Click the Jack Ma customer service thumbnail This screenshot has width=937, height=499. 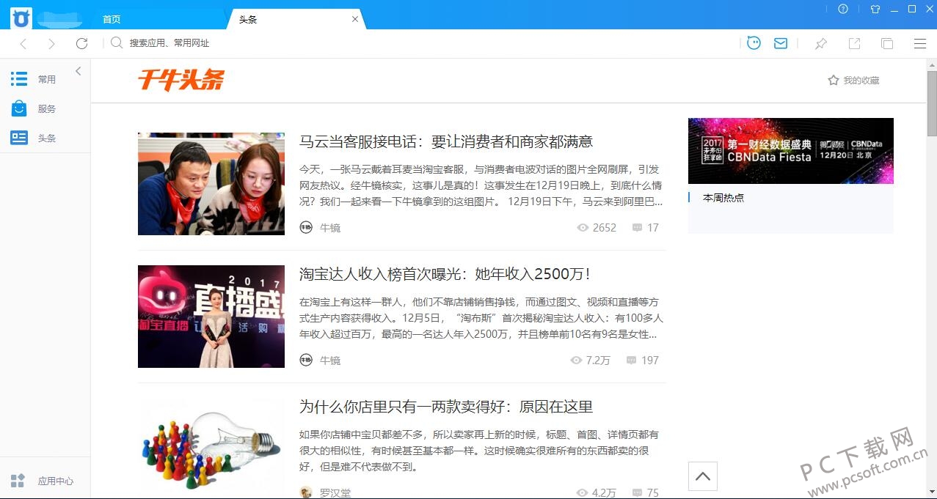[x=211, y=184]
